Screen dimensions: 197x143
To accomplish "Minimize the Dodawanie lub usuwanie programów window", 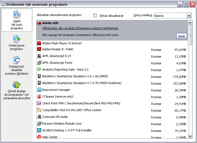I will click(180, 4).
